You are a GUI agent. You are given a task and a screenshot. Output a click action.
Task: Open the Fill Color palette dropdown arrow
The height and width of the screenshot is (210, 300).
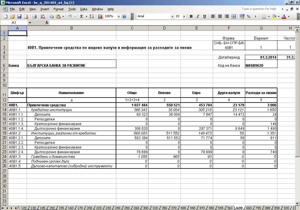point(278,17)
